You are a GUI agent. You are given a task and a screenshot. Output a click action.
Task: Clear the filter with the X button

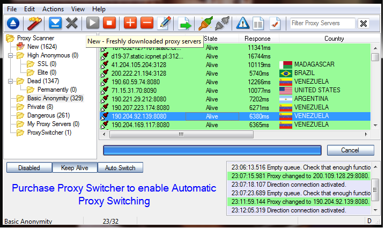coord(364,24)
